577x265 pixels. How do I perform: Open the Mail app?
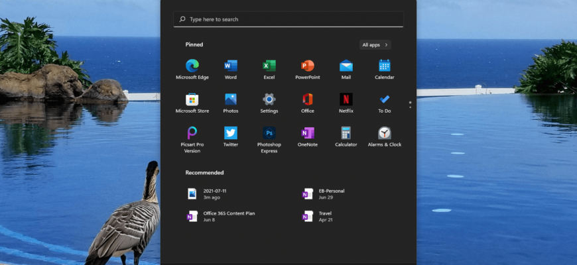[346, 70]
